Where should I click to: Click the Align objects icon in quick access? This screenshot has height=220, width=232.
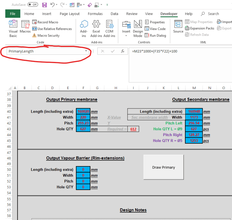coord(79,5)
